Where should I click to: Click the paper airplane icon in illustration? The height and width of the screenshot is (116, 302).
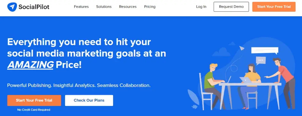point(242,48)
